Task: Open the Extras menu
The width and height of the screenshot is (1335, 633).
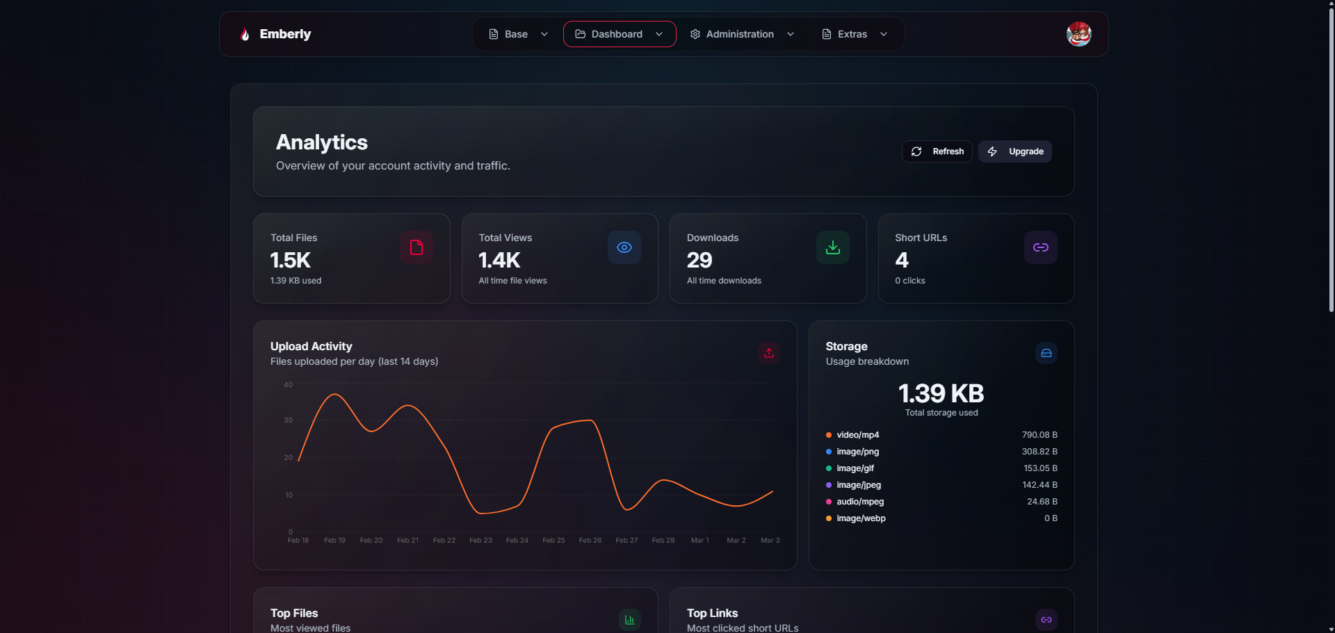Action: (x=855, y=34)
